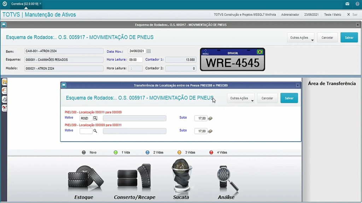Viewport: 362px width, 203px height.
Task: Open the help question mark icon
Action: point(357,4)
